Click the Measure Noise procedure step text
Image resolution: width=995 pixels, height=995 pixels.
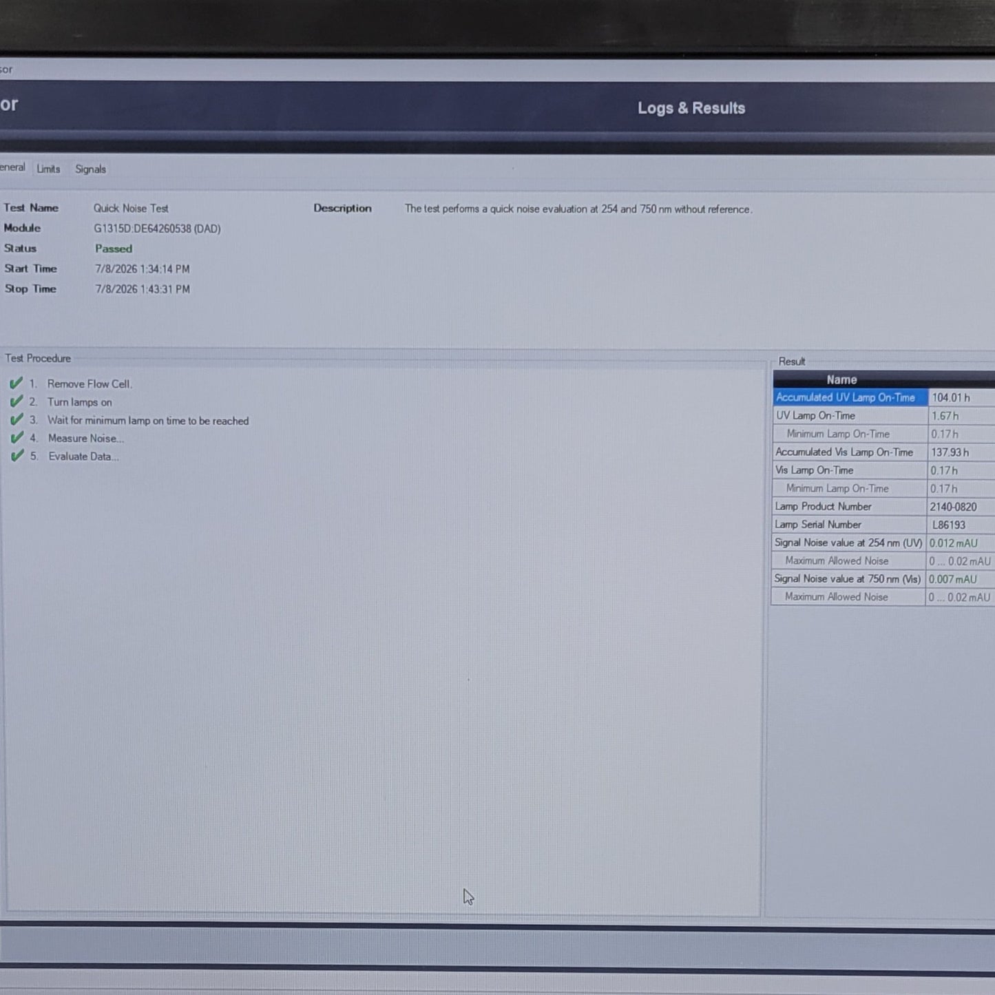point(86,438)
